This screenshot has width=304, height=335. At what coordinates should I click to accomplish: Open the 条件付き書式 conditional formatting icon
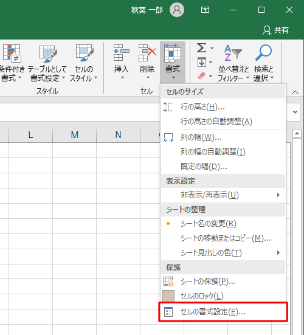(x=12, y=53)
